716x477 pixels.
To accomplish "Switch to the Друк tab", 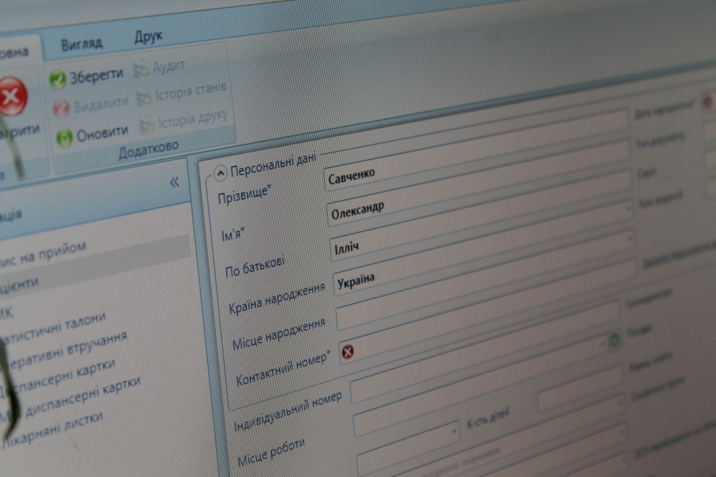I will coord(148,38).
